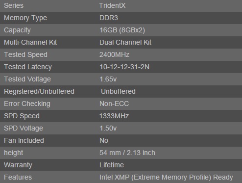Select the Dual Channel Kit text

click(x=125, y=42)
